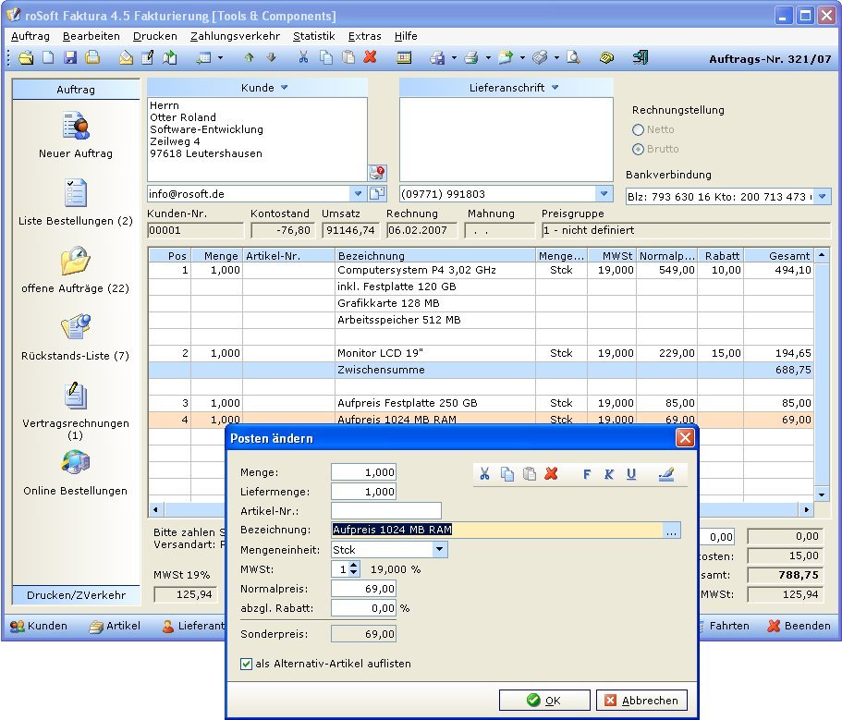Open the customer email address dropdown
The height and width of the screenshot is (720, 842).
pyautogui.click(x=358, y=194)
